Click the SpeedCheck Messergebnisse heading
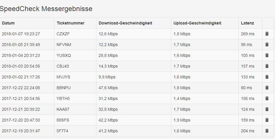This screenshot has width=275, height=139. click(x=46, y=9)
